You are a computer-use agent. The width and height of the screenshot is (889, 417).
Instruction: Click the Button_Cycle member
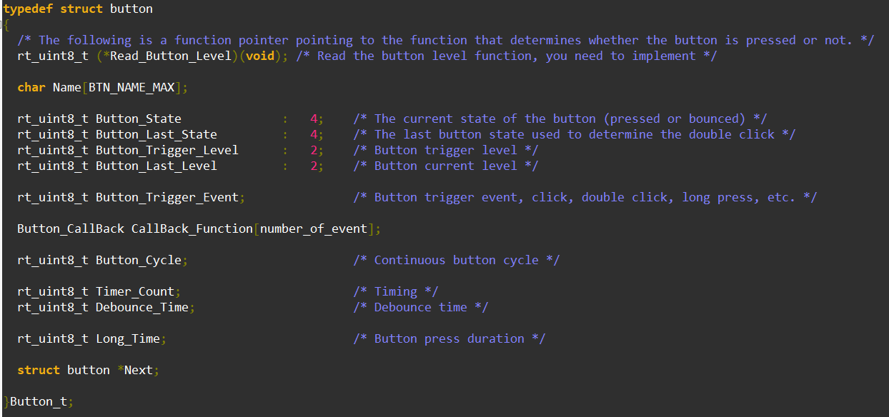click(139, 260)
